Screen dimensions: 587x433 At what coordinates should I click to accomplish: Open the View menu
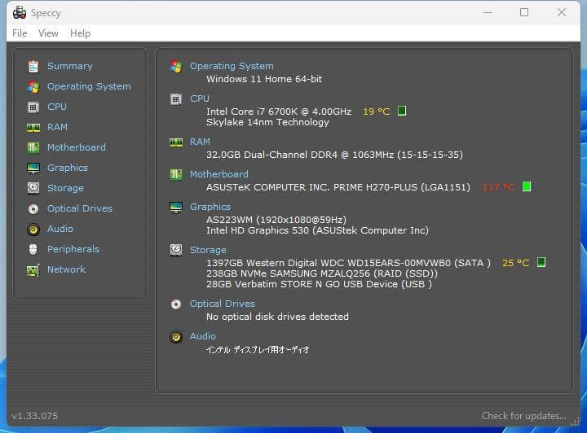(48, 33)
